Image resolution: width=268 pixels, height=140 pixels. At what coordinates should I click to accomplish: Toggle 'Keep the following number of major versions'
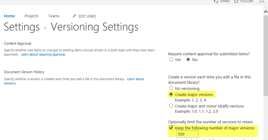171,128
